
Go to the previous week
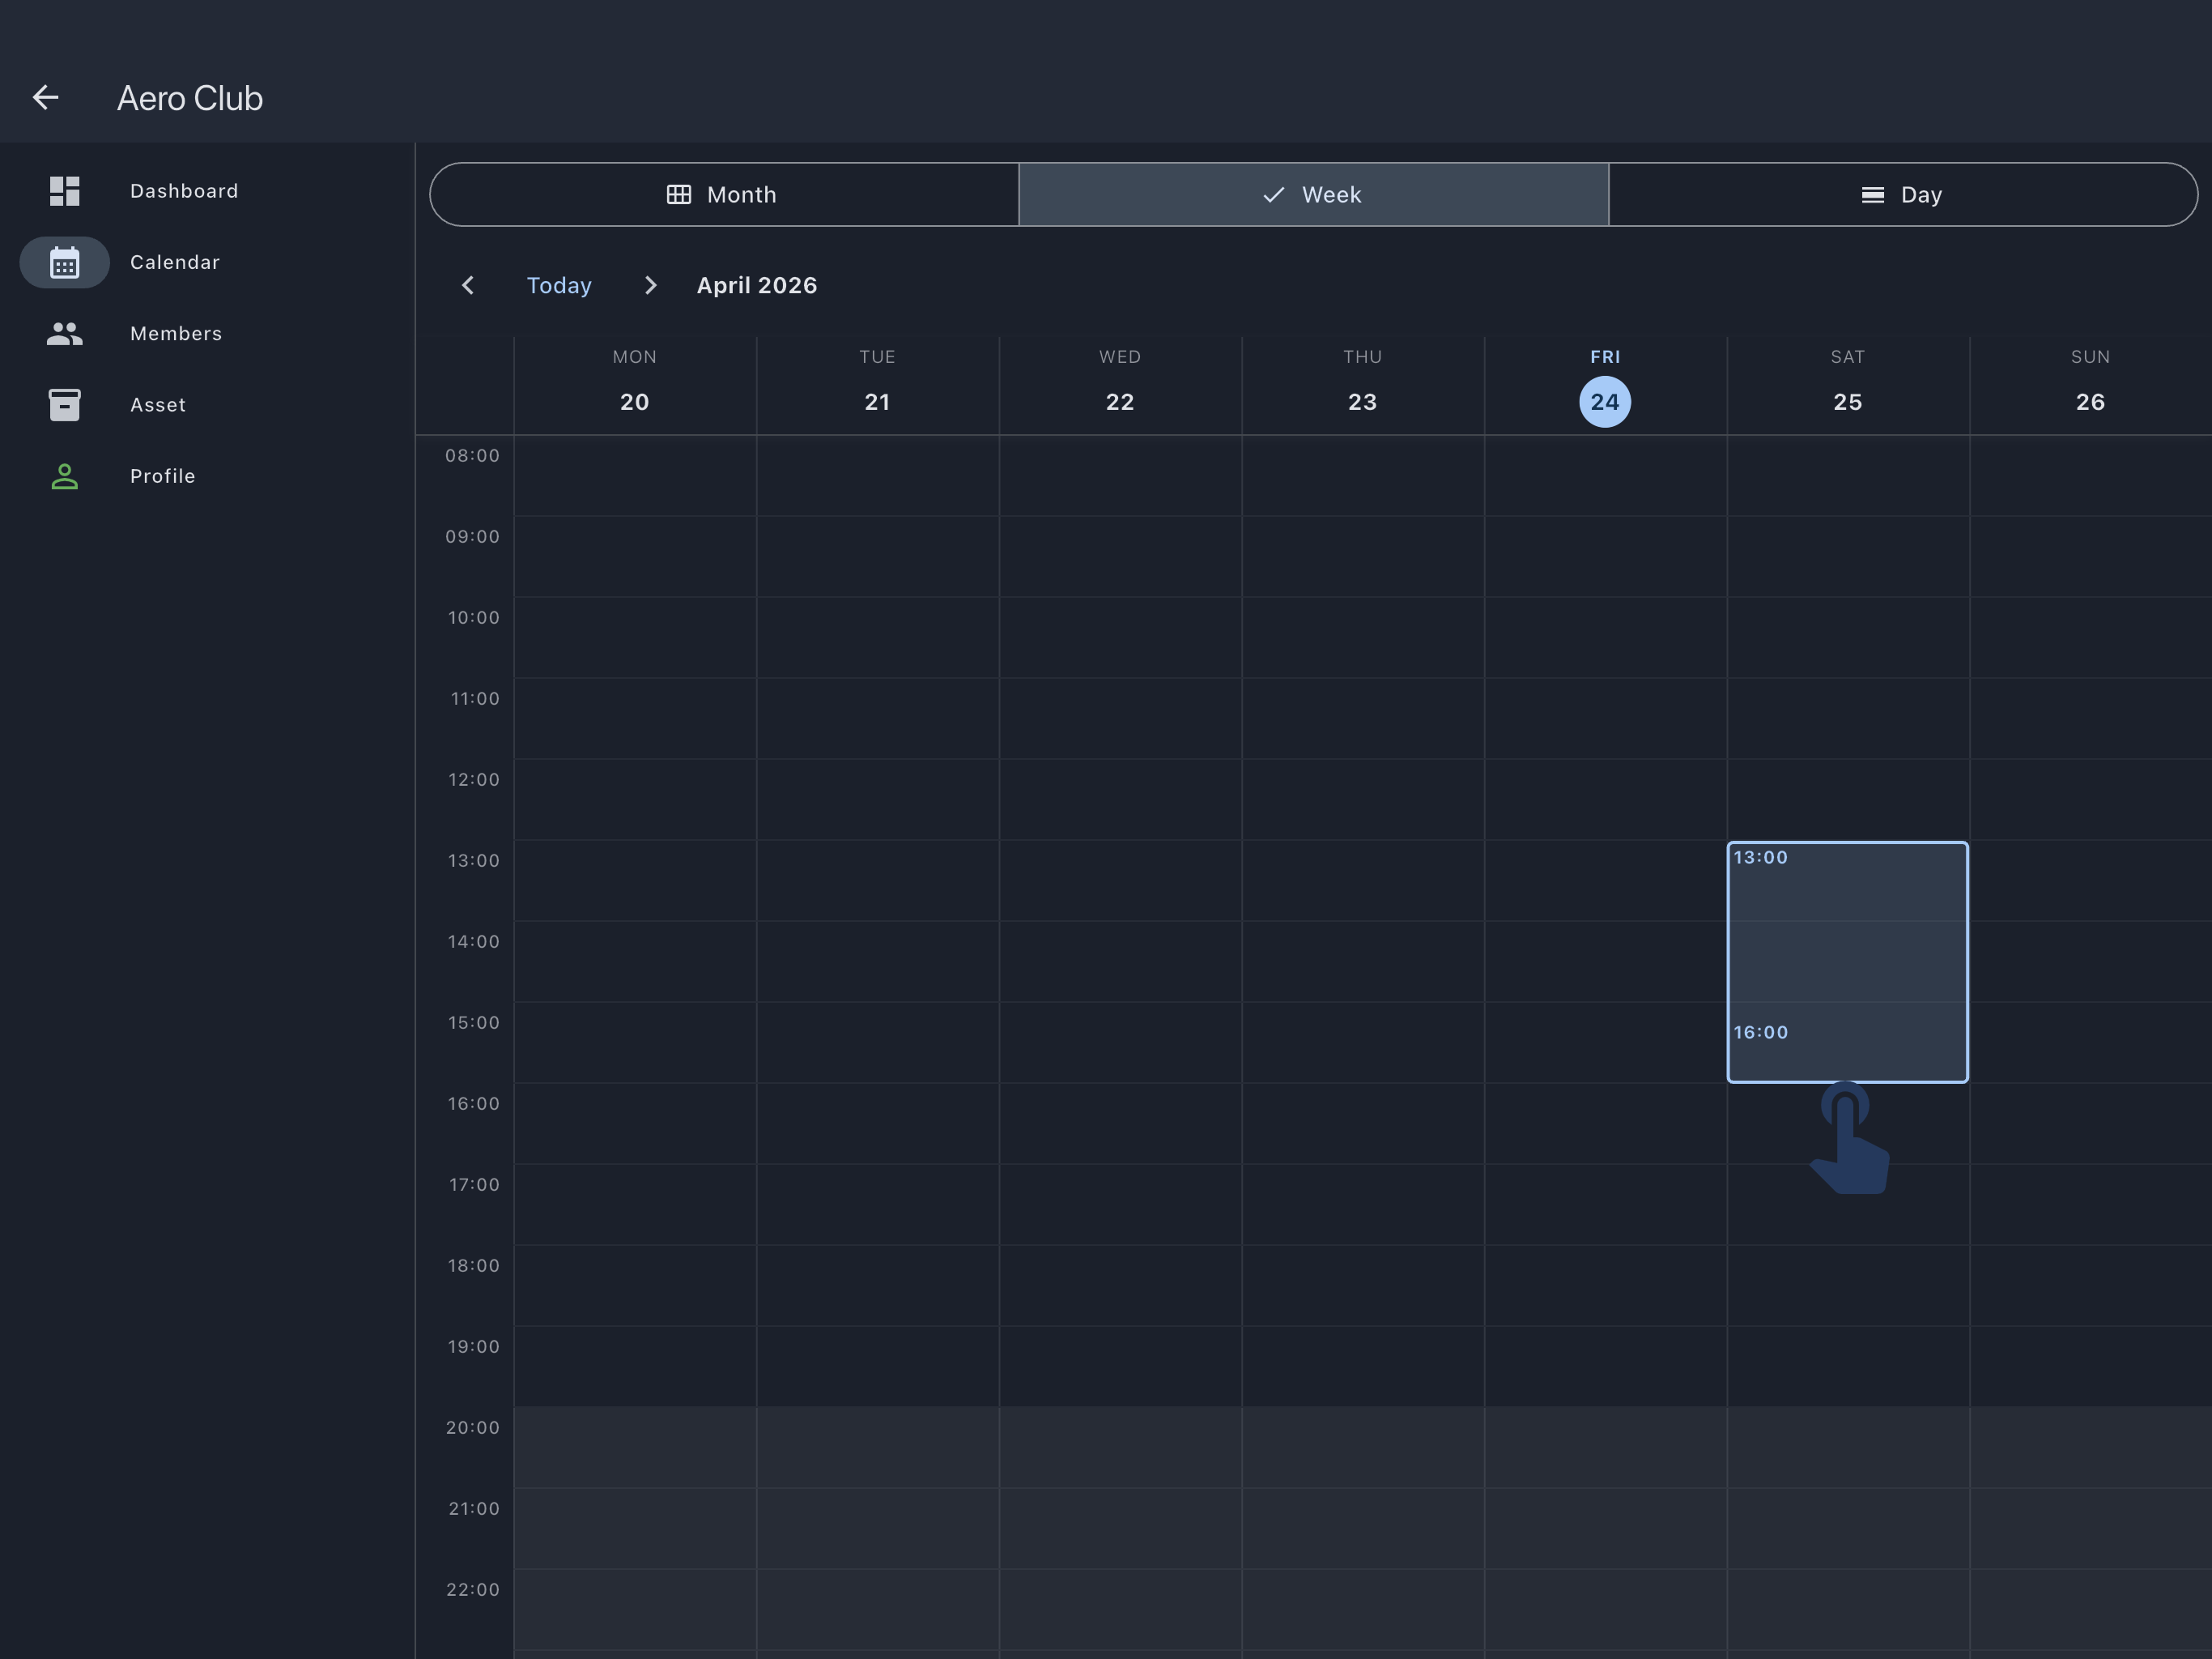[467, 285]
